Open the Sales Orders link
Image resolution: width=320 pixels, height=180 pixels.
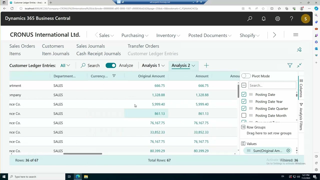[22, 46]
